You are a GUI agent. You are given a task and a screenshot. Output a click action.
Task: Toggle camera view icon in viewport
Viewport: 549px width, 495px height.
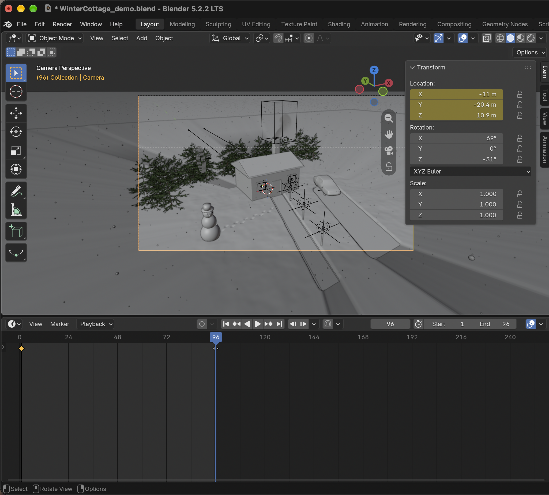[x=389, y=150]
